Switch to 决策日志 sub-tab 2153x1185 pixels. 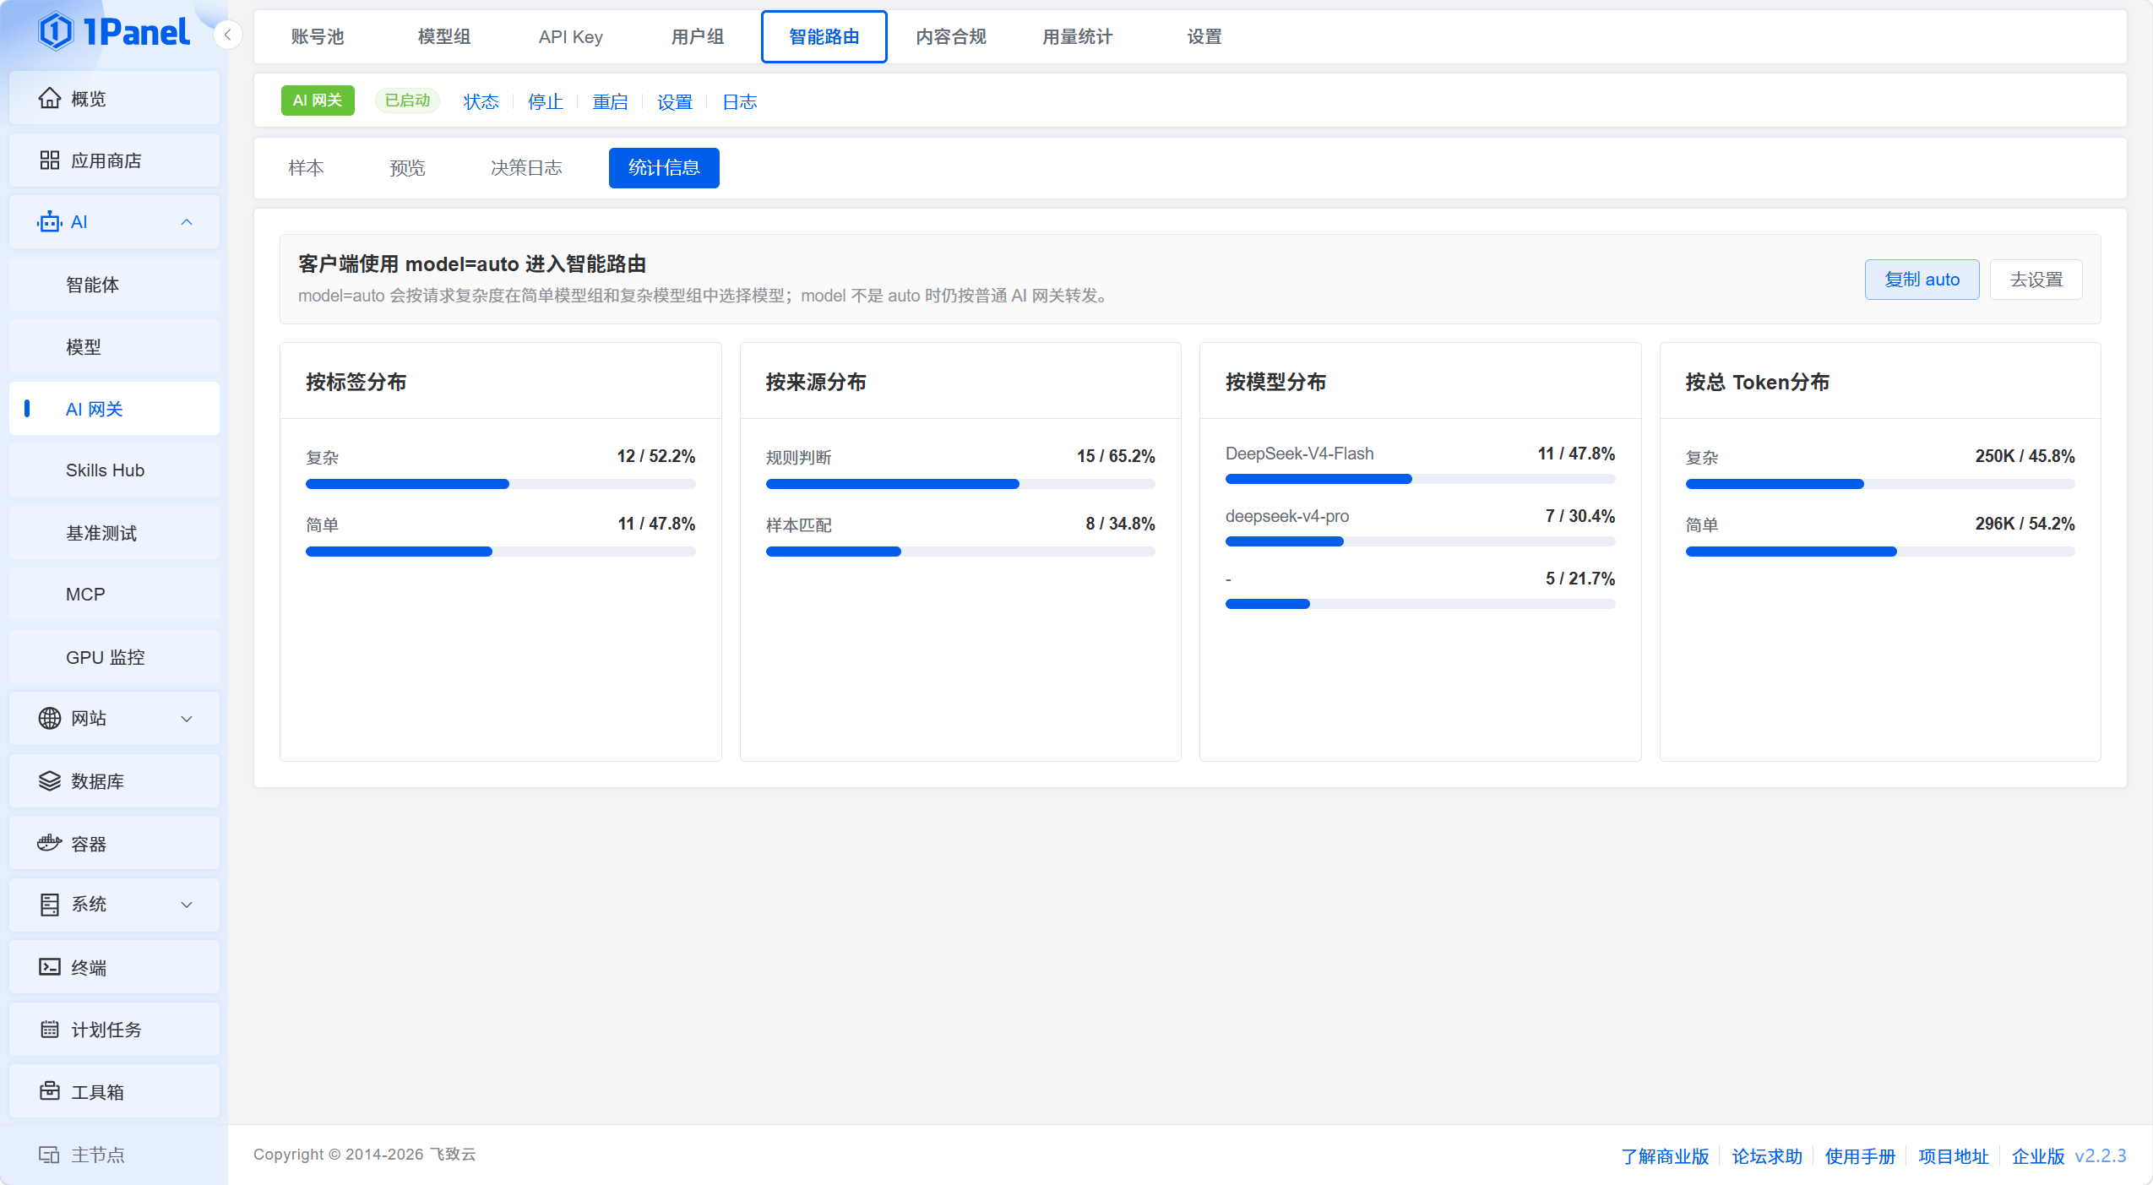click(x=526, y=168)
